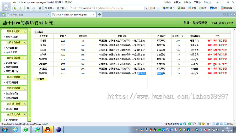236x133 pixels.
Task: Switch to the 客房预订系统 tab
Action: pyautogui.click(x=28, y=15)
